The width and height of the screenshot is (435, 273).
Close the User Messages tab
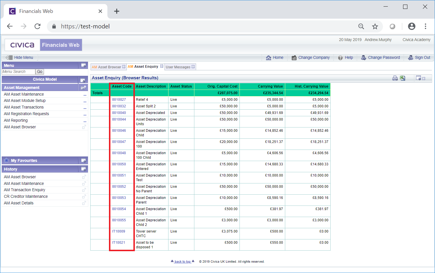point(193,67)
